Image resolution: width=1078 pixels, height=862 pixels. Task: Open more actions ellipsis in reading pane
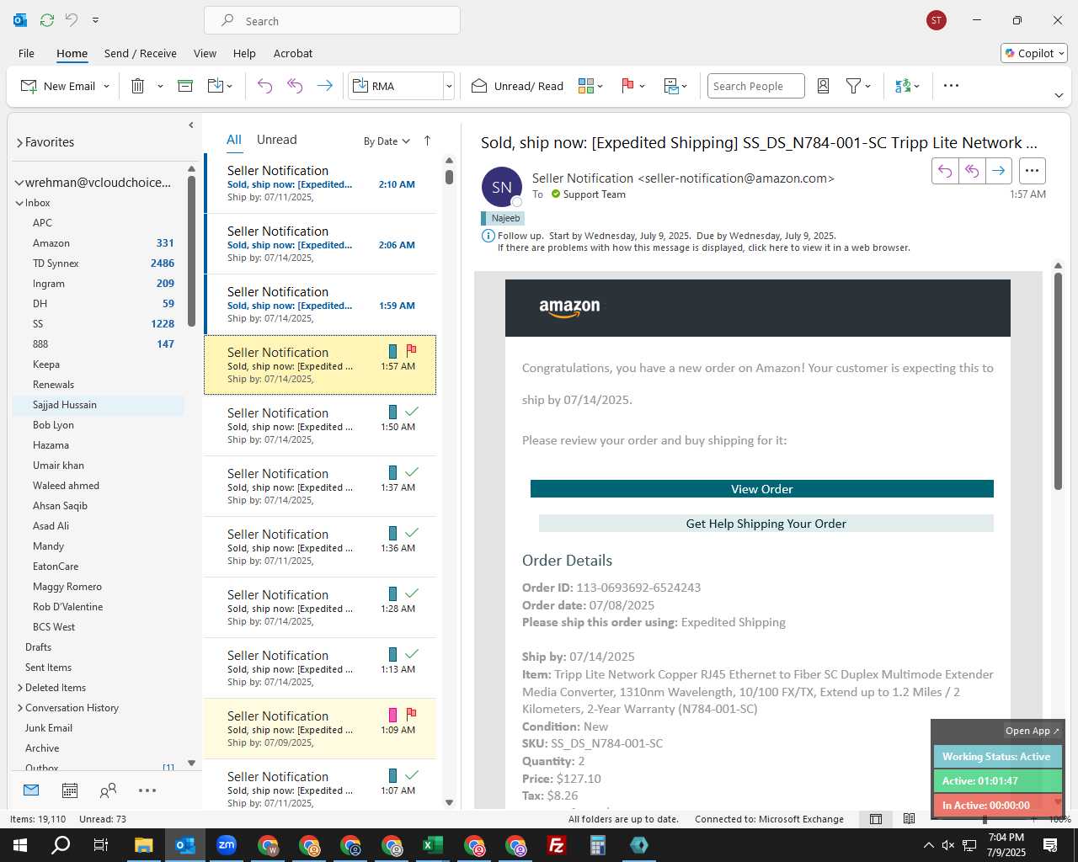[x=1032, y=171]
